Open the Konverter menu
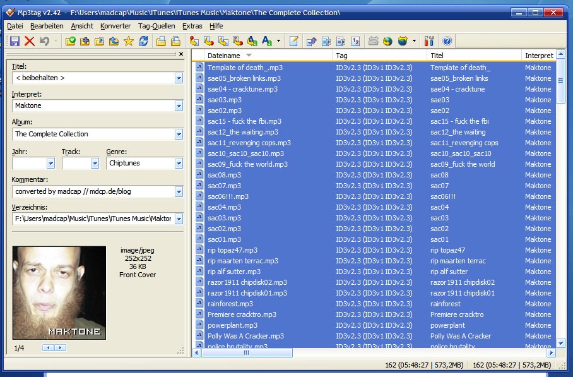573x377 pixels. (x=115, y=26)
